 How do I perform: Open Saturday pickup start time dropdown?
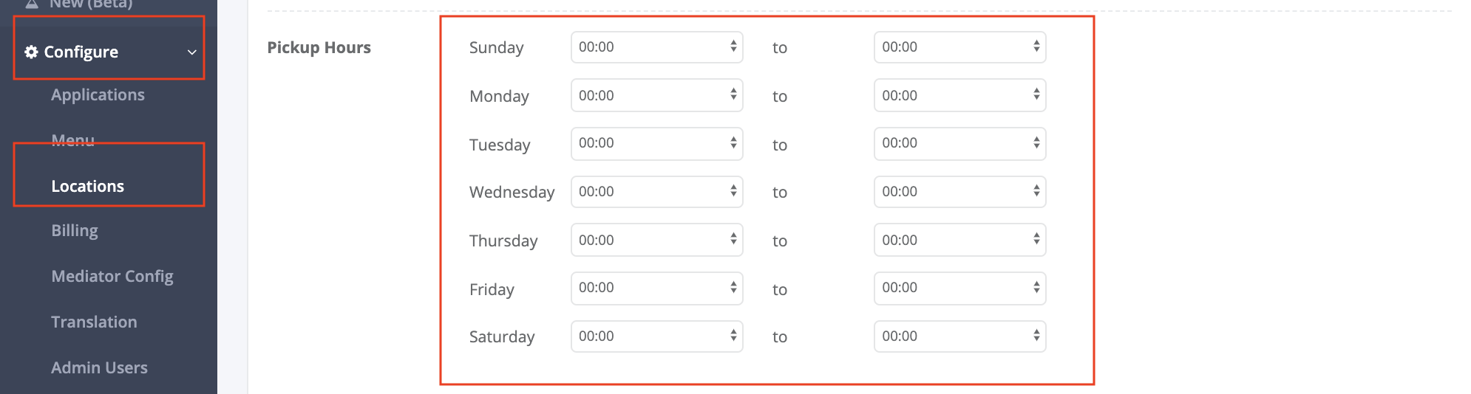(x=656, y=336)
